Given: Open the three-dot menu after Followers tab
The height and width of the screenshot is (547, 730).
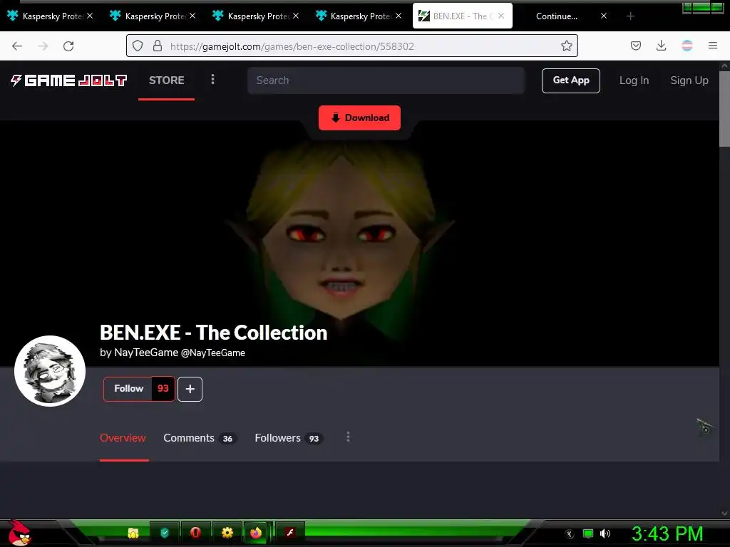Looking at the screenshot, I should 348,437.
